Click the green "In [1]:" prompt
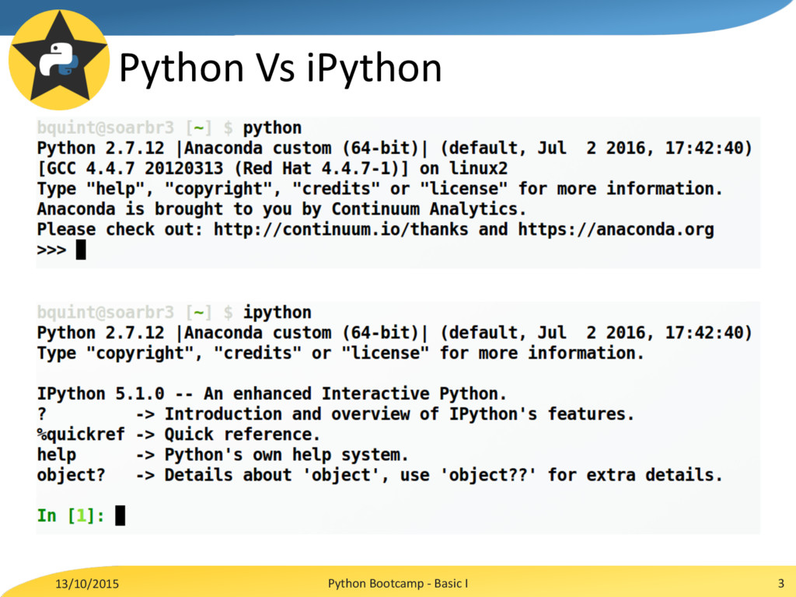The image size is (796, 597). point(71,516)
